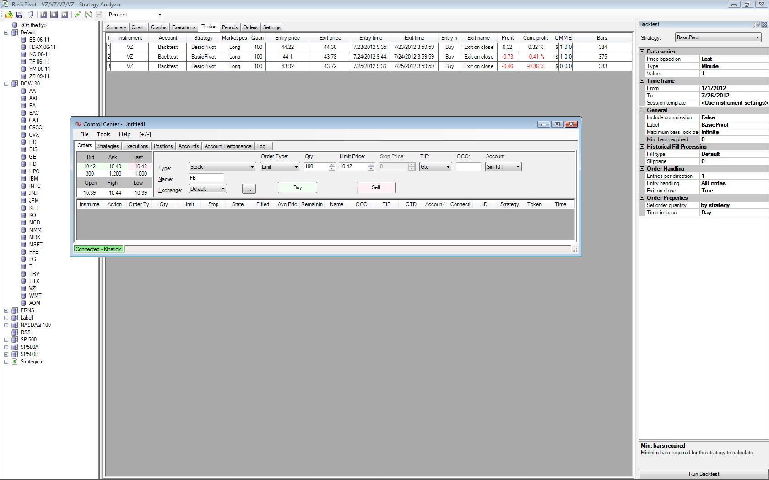Collapse the Time frame property section
Screen dimensions: 769x480
642,81
